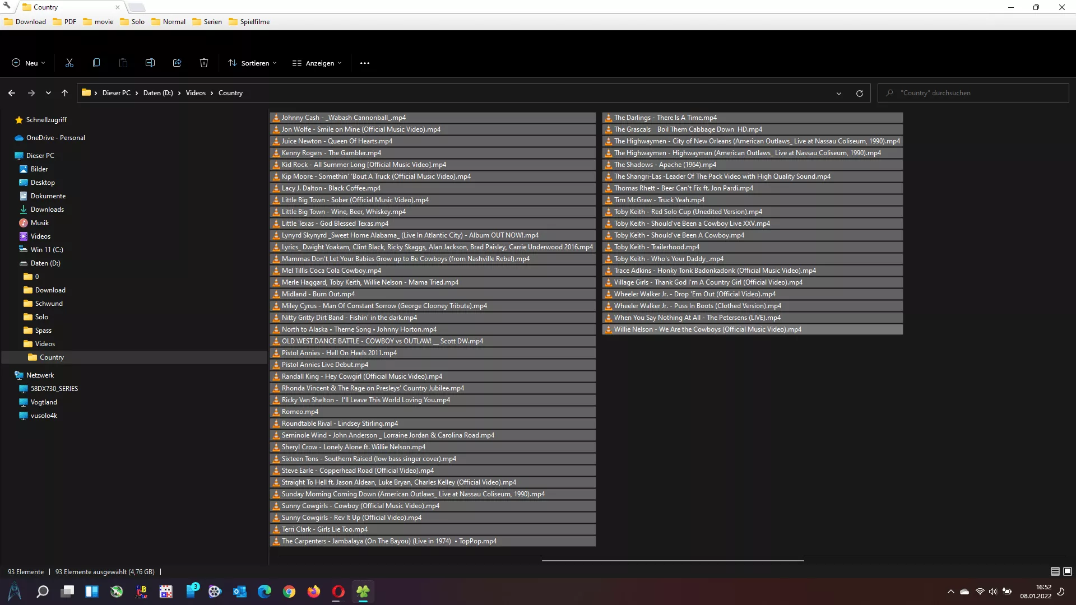Select The Shadows - Apache (1964).mp4
This screenshot has height=605, width=1076.
pyautogui.click(x=752, y=165)
